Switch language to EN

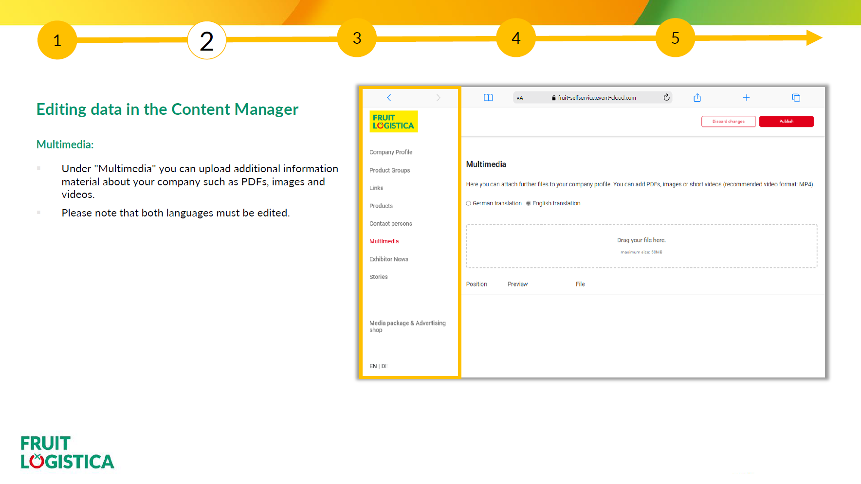point(373,366)
